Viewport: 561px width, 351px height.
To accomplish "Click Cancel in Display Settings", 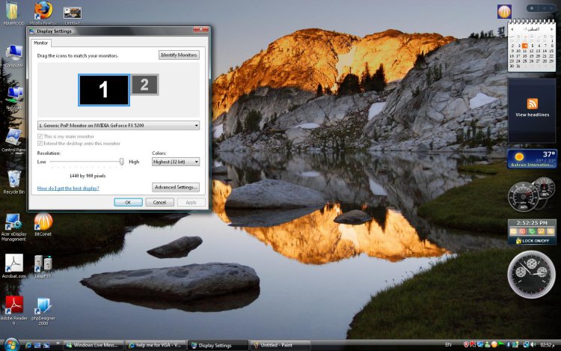I will pos(159,203).
